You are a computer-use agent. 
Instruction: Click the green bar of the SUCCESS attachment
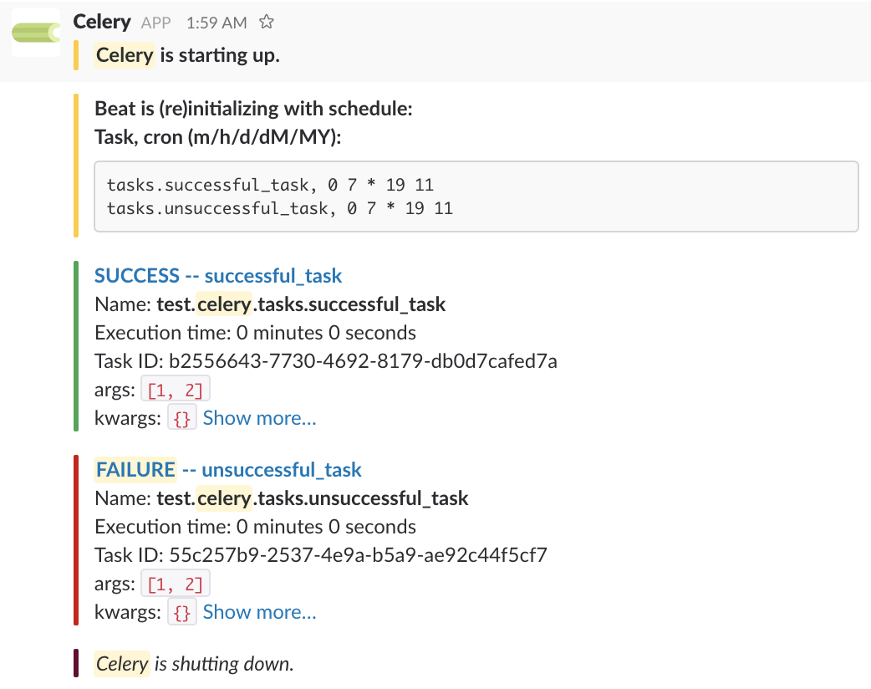(x=76, y=346)
